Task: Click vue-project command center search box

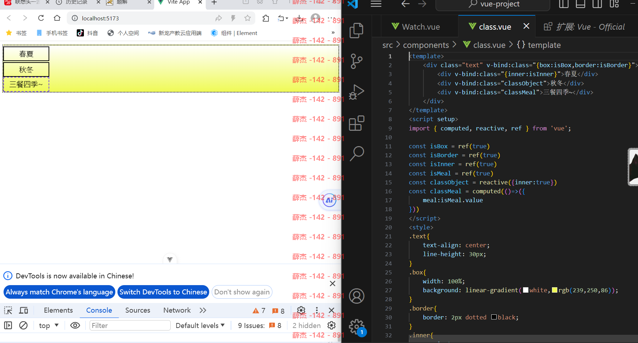Action: (x=493, y=4)
